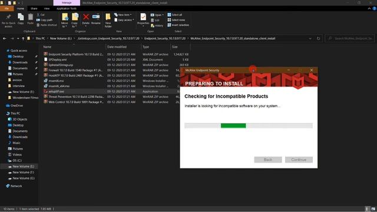Screen dimensions: 377x212
Task: Open the Easy access dropdown
Action: (x=124, y=20)
